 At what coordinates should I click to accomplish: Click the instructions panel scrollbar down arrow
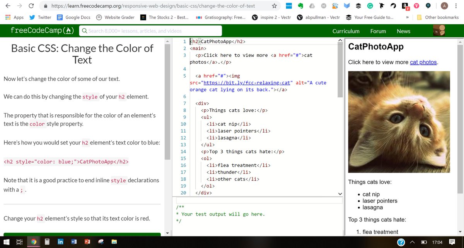click(167, 233)
